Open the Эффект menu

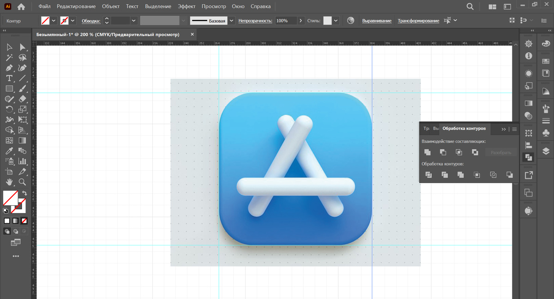point(187,6)
